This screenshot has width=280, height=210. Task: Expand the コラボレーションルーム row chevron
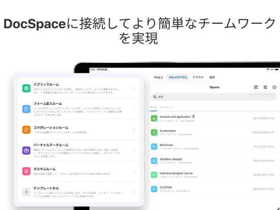click(x=134, y=130)
